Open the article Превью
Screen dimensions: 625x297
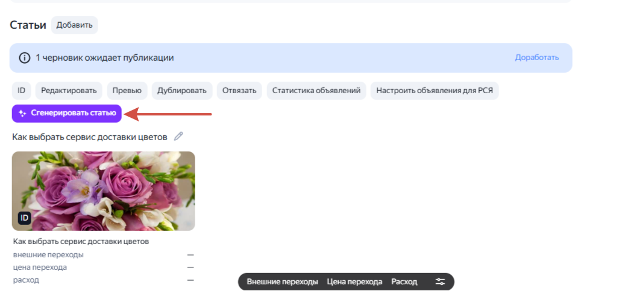pyautogui.click(x=127, y=91)
